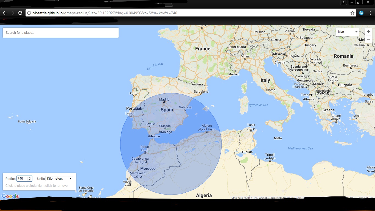Image resolution: width=375 pixels, height=211 pixels.
Task: Click the Bucharest city label
Action: pos(351,65)
